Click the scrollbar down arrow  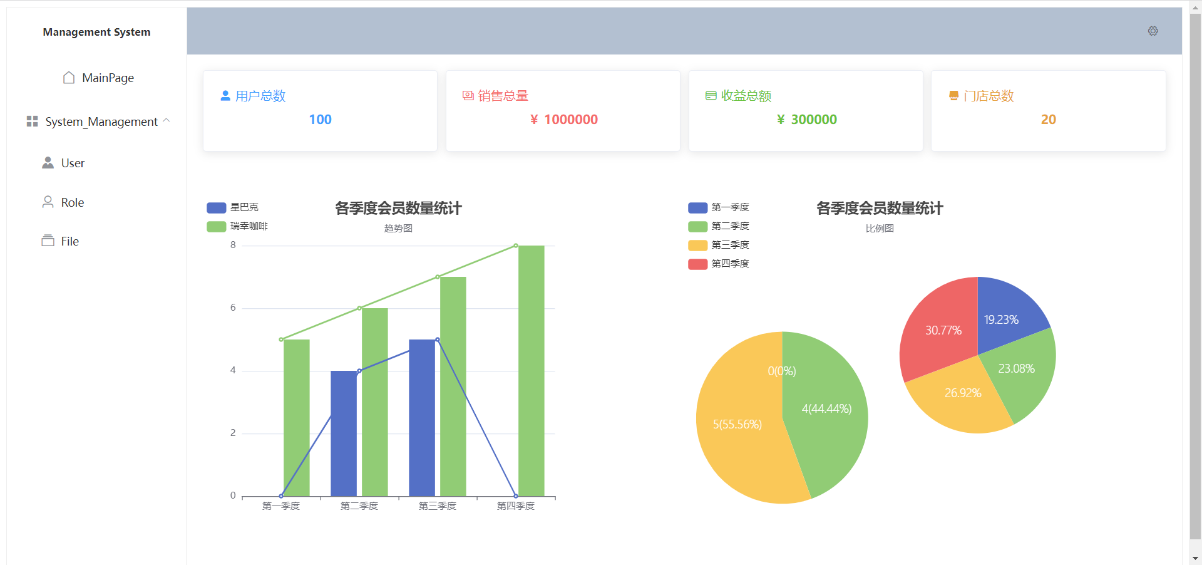click(x=1195, y=558)
